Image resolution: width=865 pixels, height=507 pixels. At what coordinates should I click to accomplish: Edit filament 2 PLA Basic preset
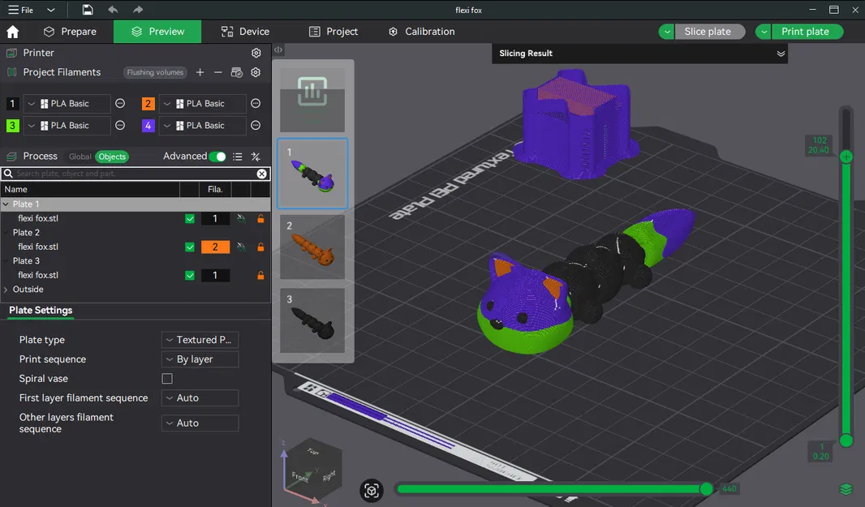click(256, 103)
